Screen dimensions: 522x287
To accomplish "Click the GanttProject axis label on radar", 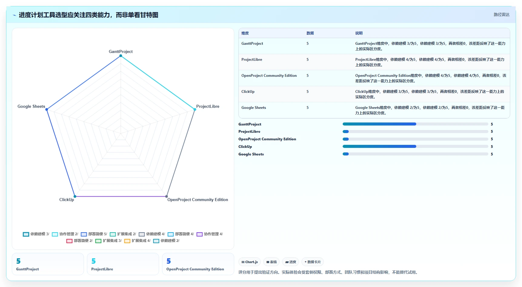I will [x=121, y=52].
